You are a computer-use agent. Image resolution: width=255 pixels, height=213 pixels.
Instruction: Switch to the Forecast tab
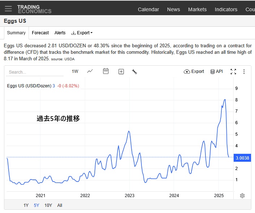coord(40,33)
